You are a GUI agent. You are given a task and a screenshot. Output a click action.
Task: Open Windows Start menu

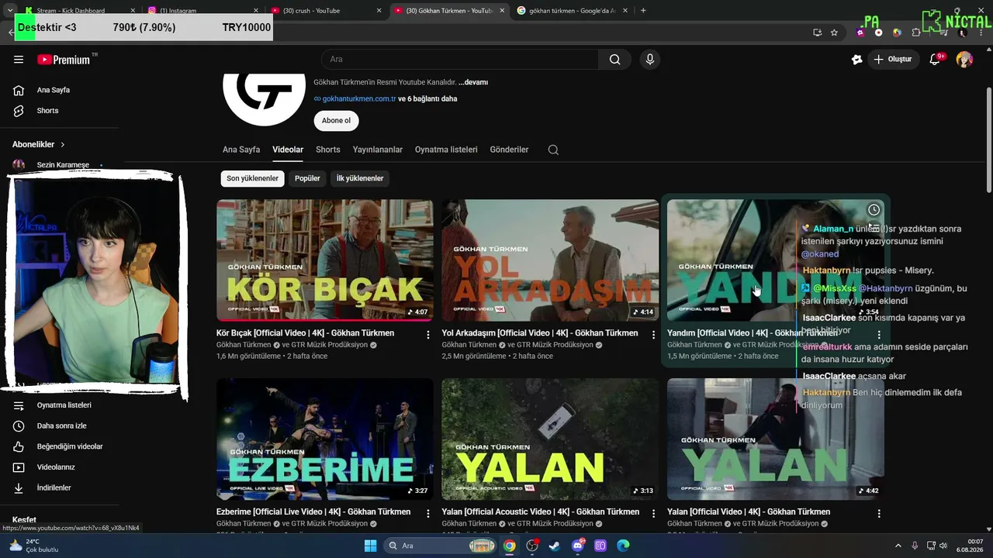[x=370, y=546]
